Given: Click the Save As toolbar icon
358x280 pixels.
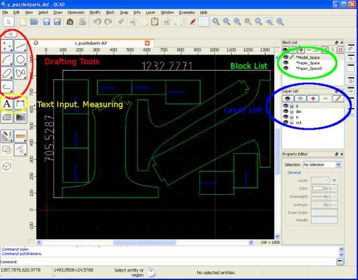Looking at the screenshot, I should click(58, 22).
